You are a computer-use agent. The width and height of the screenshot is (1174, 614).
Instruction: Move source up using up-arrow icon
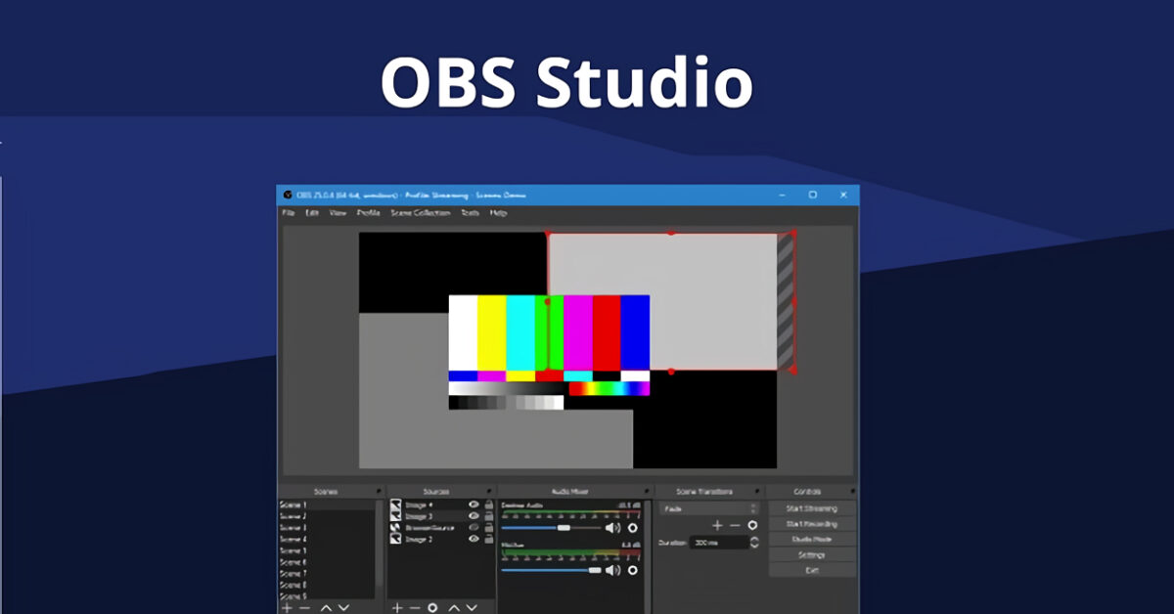pos(454,607)
